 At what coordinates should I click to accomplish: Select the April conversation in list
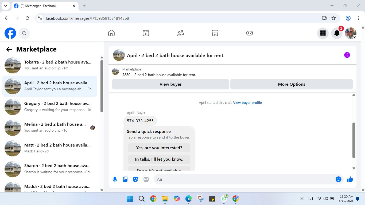(50, 86)
